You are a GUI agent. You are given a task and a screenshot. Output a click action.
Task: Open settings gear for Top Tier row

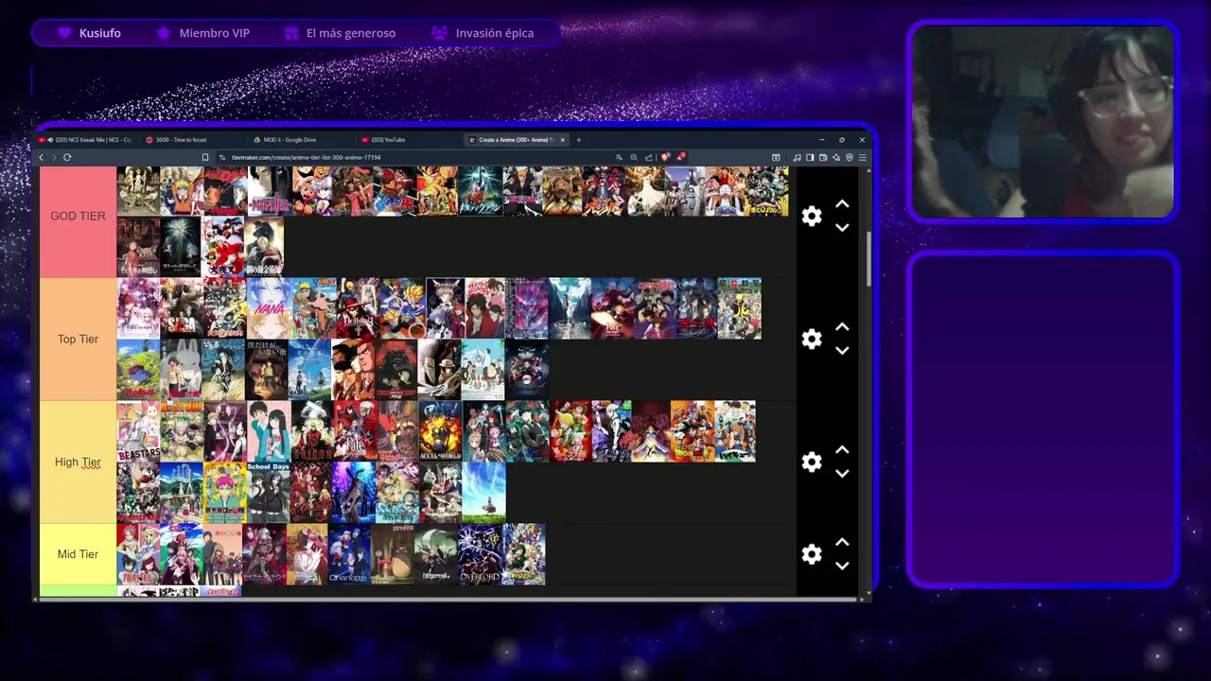[812, 339]
